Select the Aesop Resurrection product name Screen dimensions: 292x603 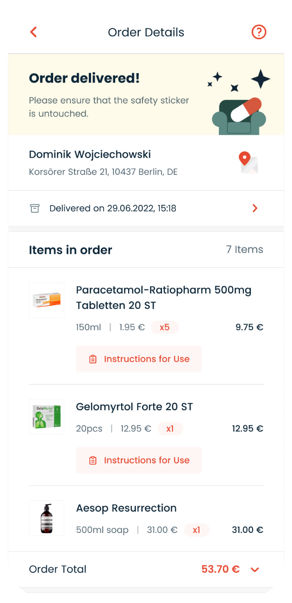[126, 508]
